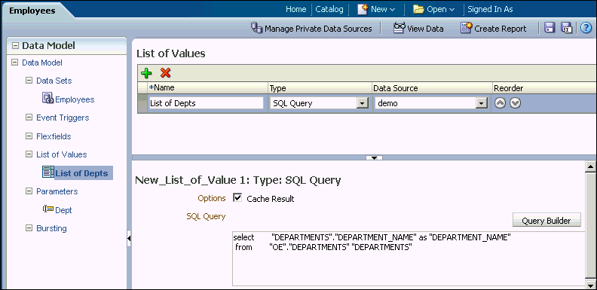Select the Event Triggers tree item
This screenshot has width=597, height=290.
[x=63, y=118]
